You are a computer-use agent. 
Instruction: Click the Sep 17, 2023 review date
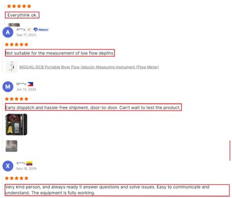tap(26, 35)
